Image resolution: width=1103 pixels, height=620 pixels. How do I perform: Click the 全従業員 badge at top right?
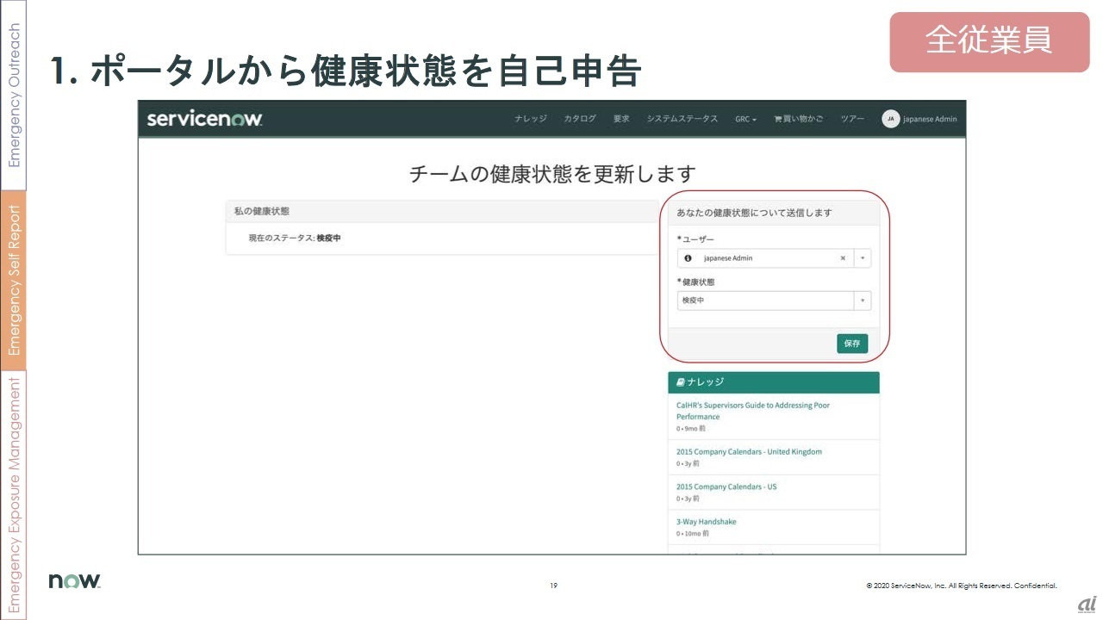[988, 40]
